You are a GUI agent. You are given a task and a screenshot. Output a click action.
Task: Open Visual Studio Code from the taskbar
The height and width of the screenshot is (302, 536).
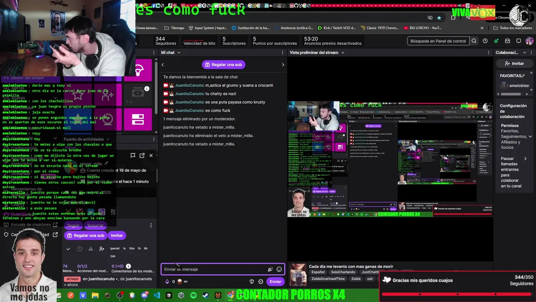[x=157, y=295]
